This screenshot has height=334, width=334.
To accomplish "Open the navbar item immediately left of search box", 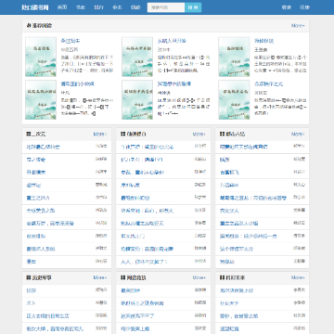I will 135,7.
